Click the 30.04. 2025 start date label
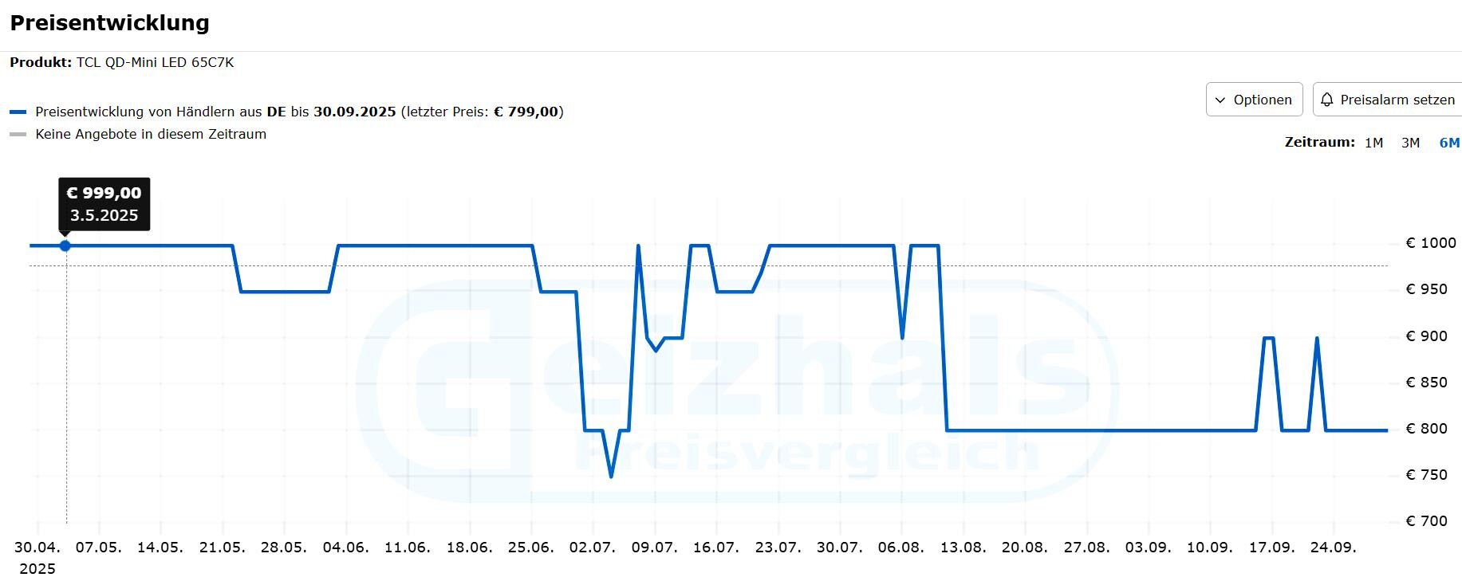This screenshot has width=1462, height=581. pos(37,557)
